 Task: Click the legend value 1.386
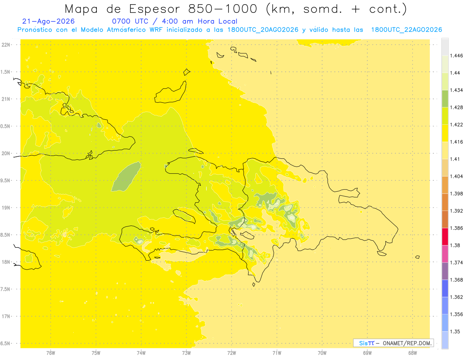click(x=457, y=228)
